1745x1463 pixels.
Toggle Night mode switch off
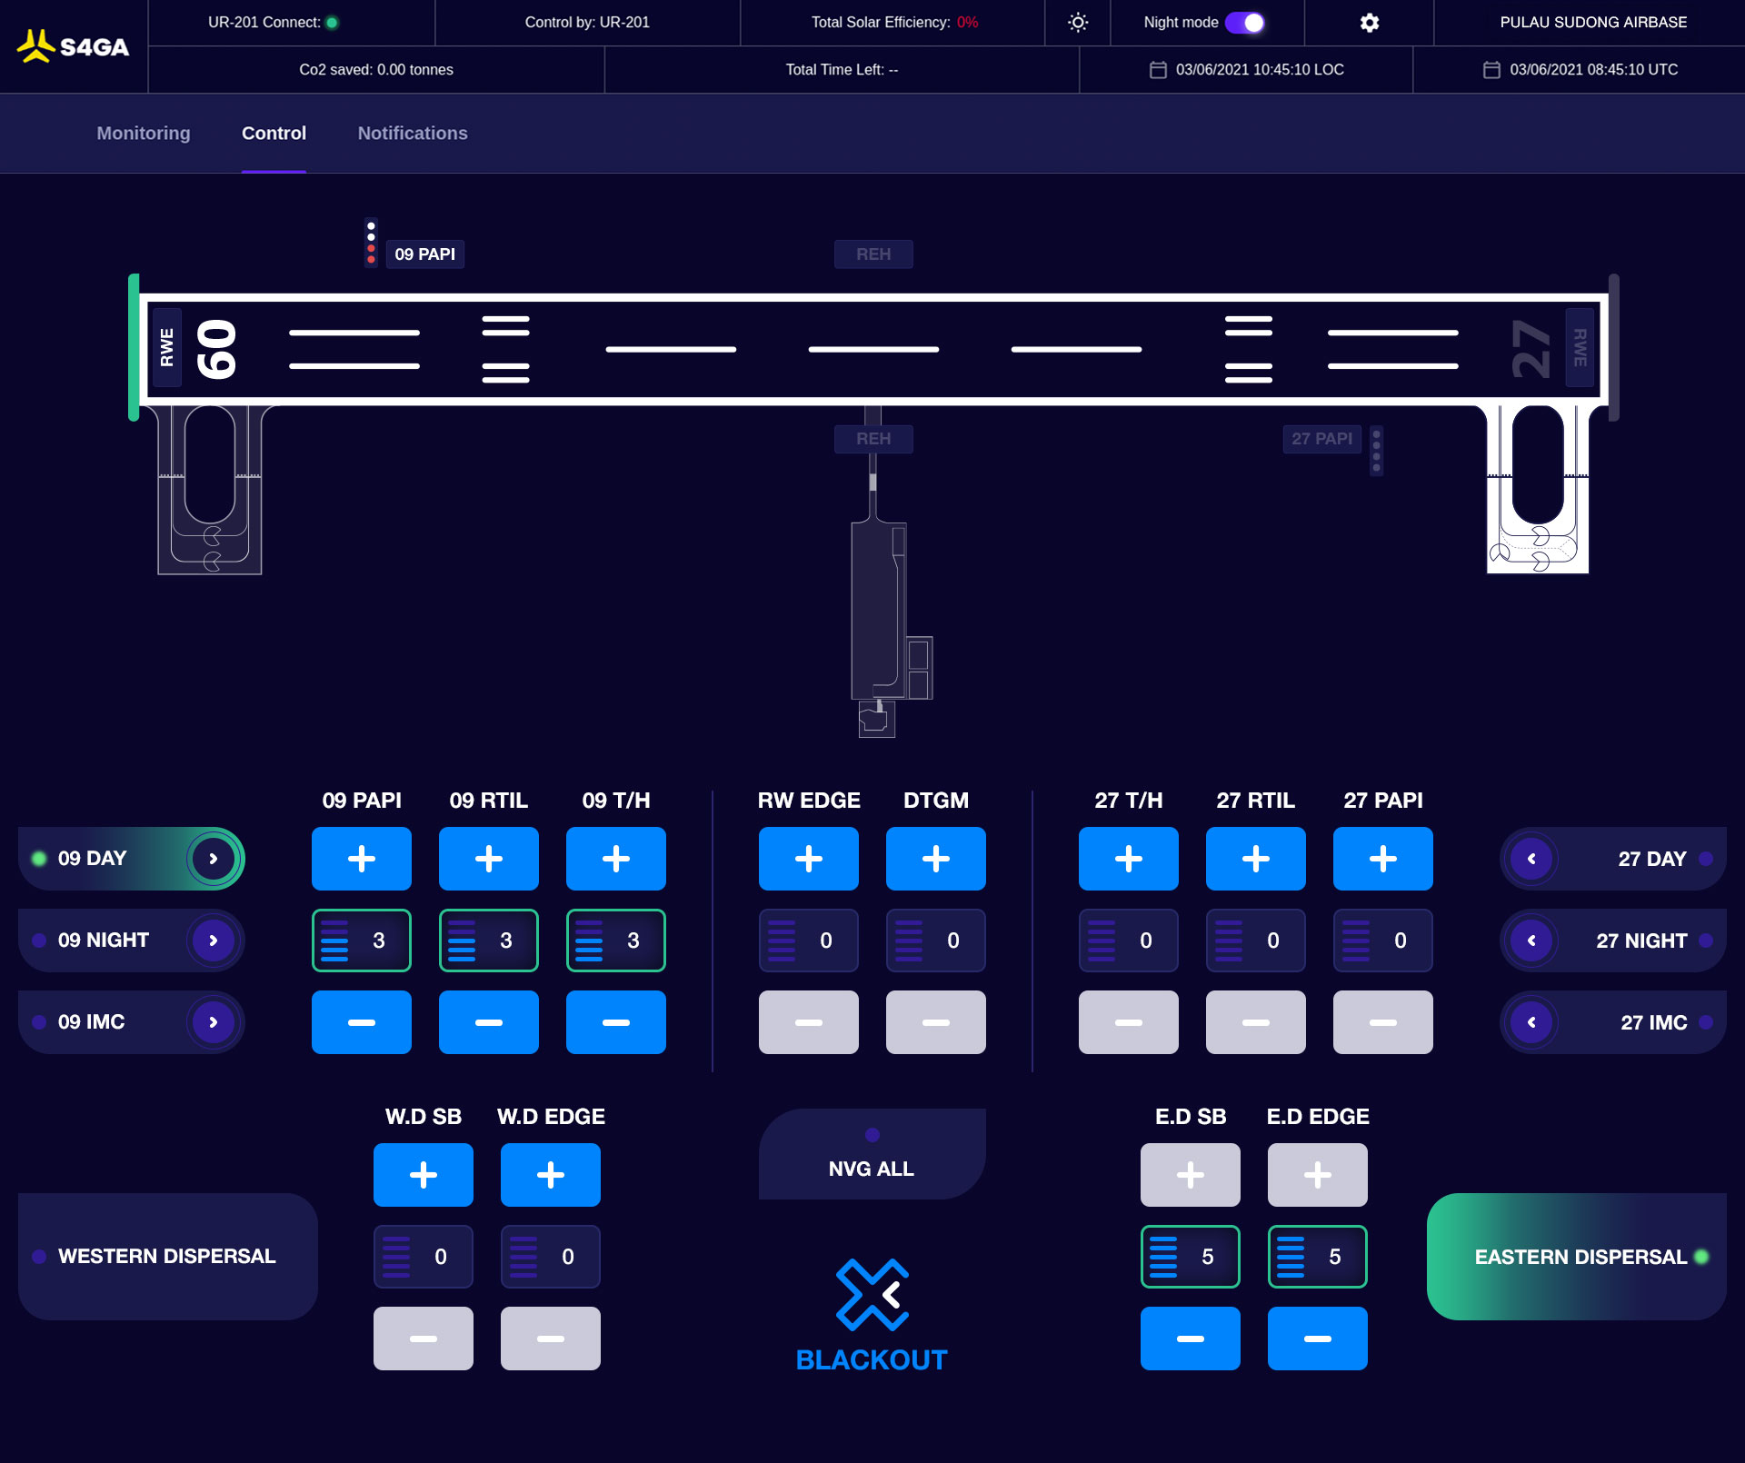pyautogui.click(x=1244, y=23)
